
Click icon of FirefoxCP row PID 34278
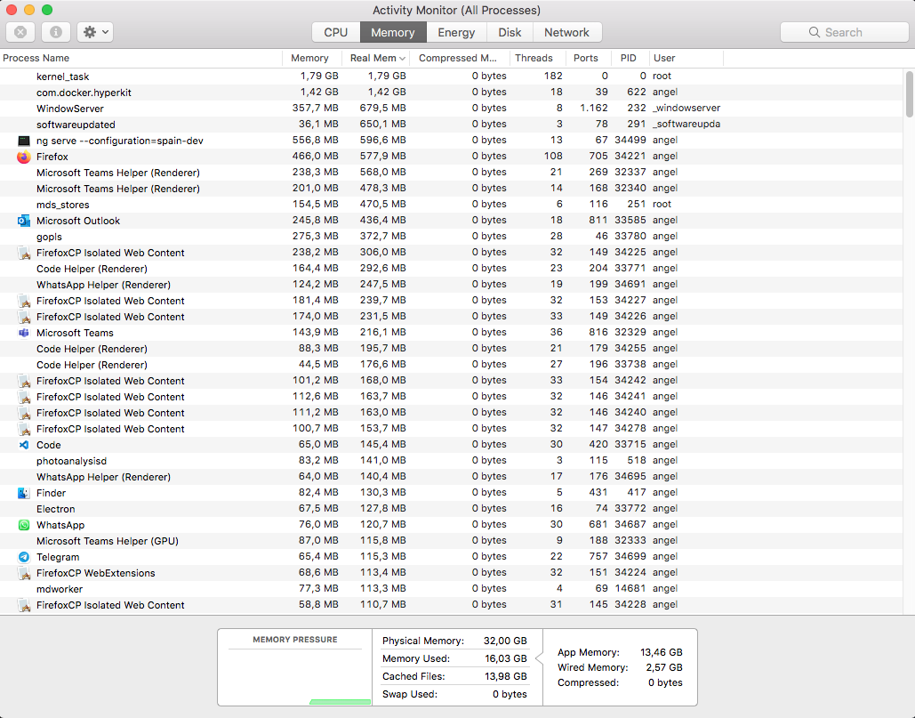(x=24, y=429)
